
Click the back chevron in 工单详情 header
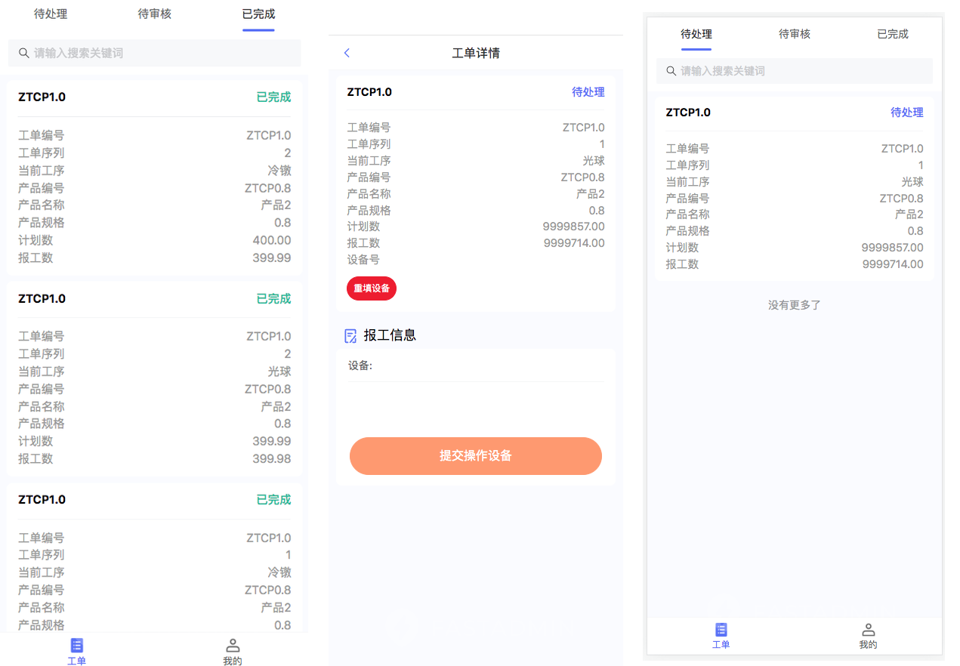click(347, 53)
